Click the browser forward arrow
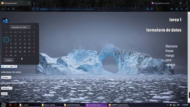 click(x=8, y=9)
